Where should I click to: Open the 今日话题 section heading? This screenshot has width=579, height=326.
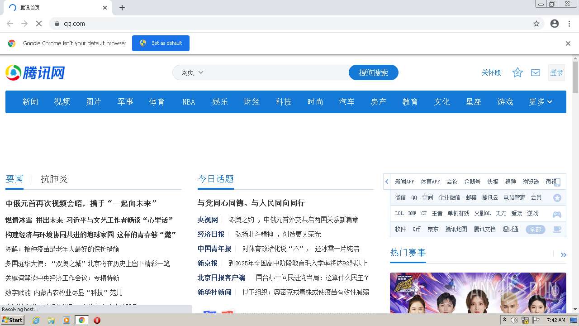[x=216, y=179]
